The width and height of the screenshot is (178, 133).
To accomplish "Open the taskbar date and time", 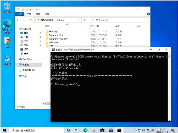I will tap(162, 130).
